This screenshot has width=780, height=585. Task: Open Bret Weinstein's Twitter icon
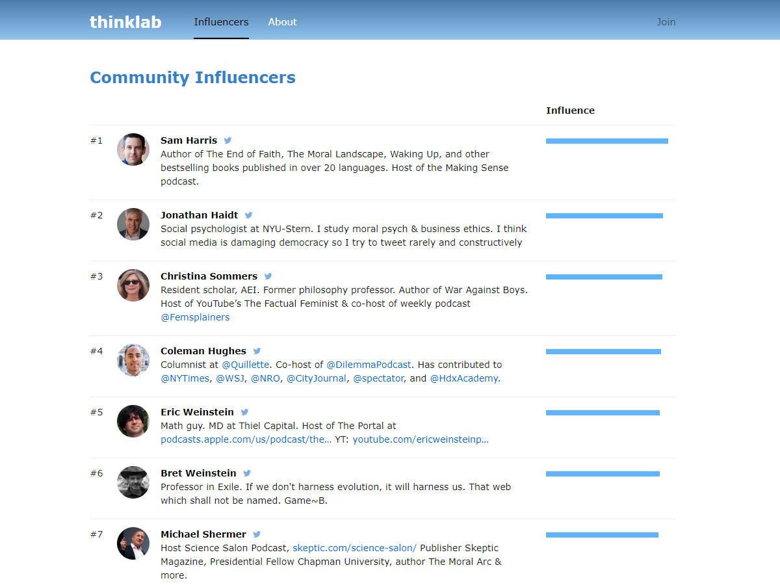coord(247,473)
